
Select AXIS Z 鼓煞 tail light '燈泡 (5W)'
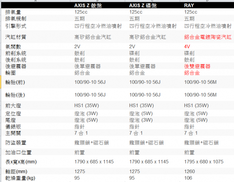[x=86, y=120]
